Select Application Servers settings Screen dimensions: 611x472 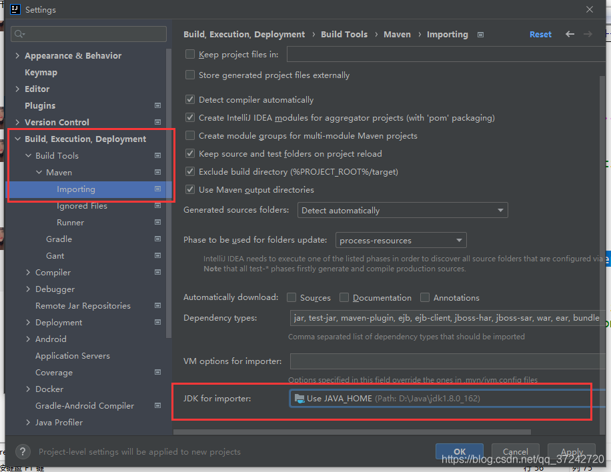[73, 355]
